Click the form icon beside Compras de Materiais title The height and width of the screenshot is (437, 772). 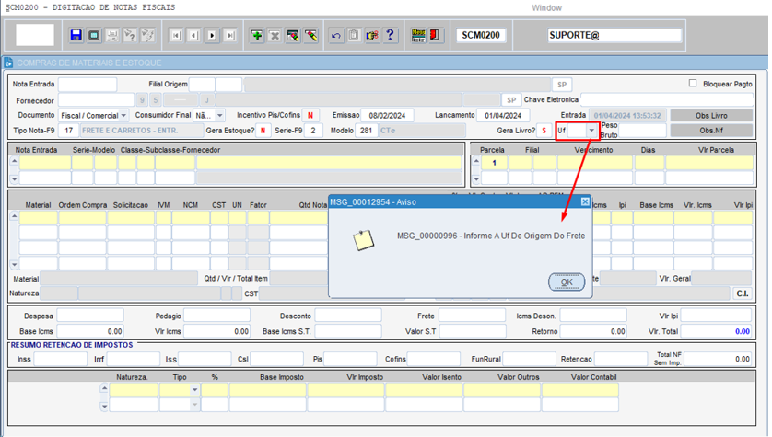[x=8, y=63]
